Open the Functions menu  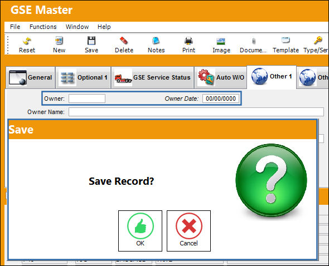43,27
